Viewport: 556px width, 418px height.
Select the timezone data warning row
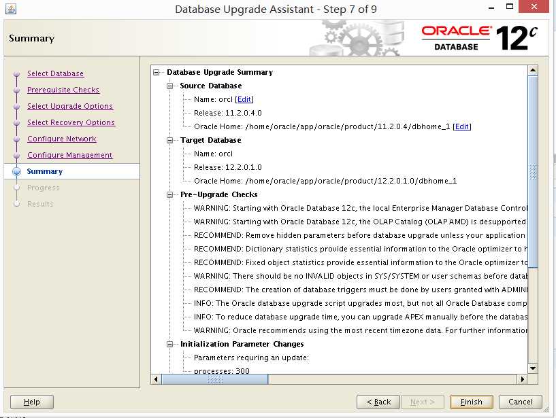360,330
